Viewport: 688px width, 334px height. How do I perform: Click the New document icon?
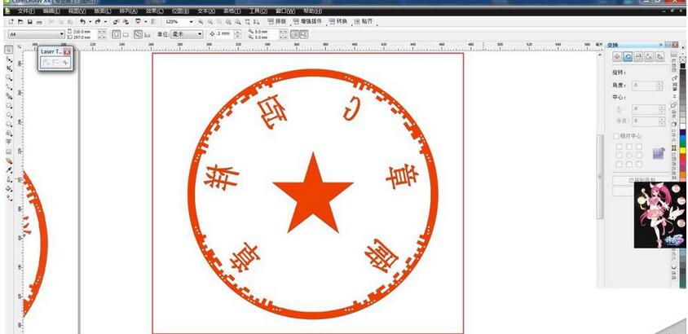pos(11,21)
